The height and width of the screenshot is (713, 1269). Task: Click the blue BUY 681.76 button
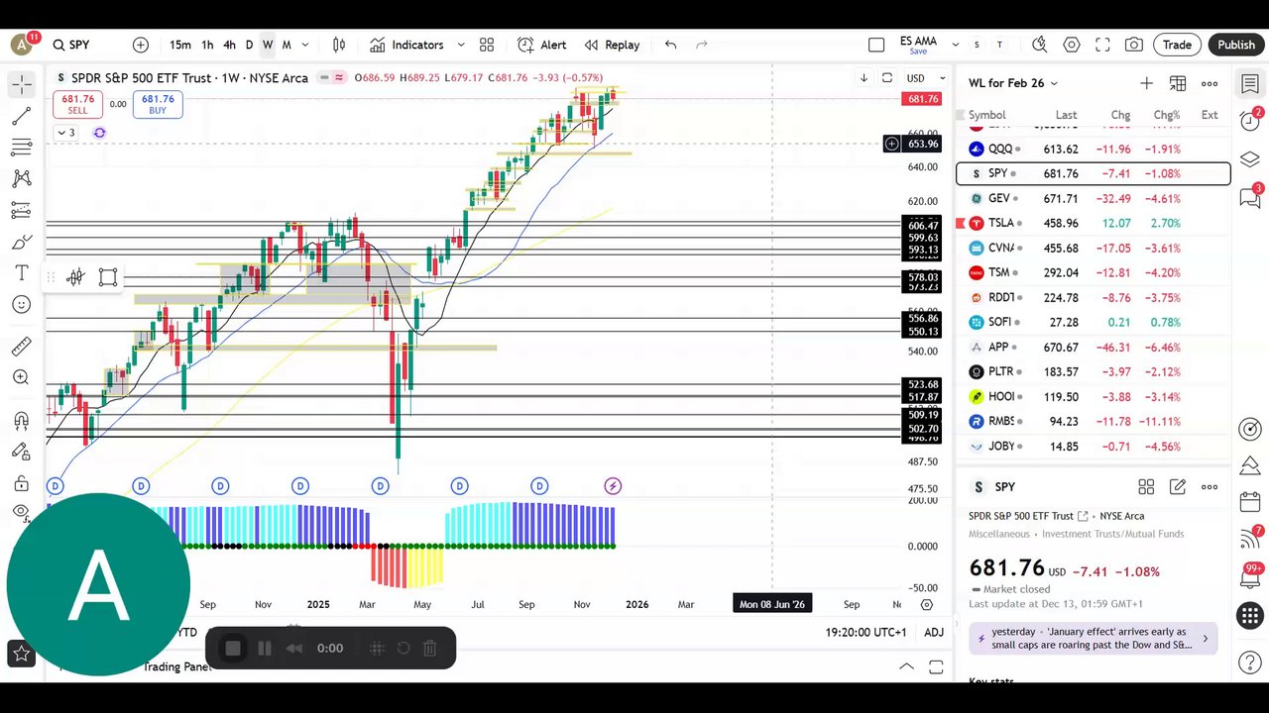tap(158, 104)
